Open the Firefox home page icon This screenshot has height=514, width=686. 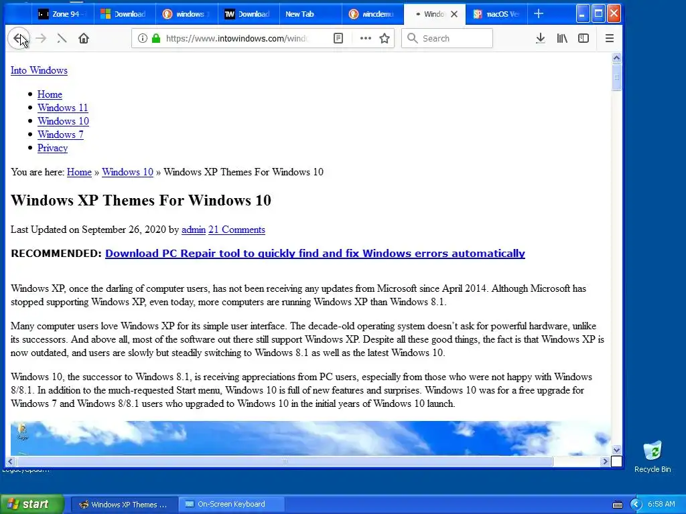pyautogui.click(x=84, y=38)
